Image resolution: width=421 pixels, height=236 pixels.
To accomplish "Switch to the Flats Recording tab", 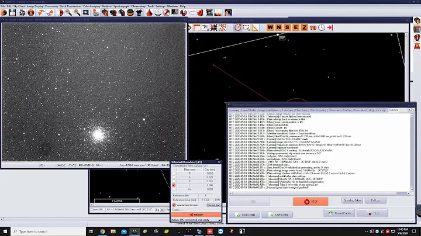I will pyautogui.click(x=318, y=110).
